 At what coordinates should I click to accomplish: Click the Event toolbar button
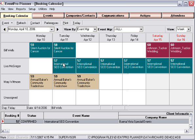coord(6,23)
